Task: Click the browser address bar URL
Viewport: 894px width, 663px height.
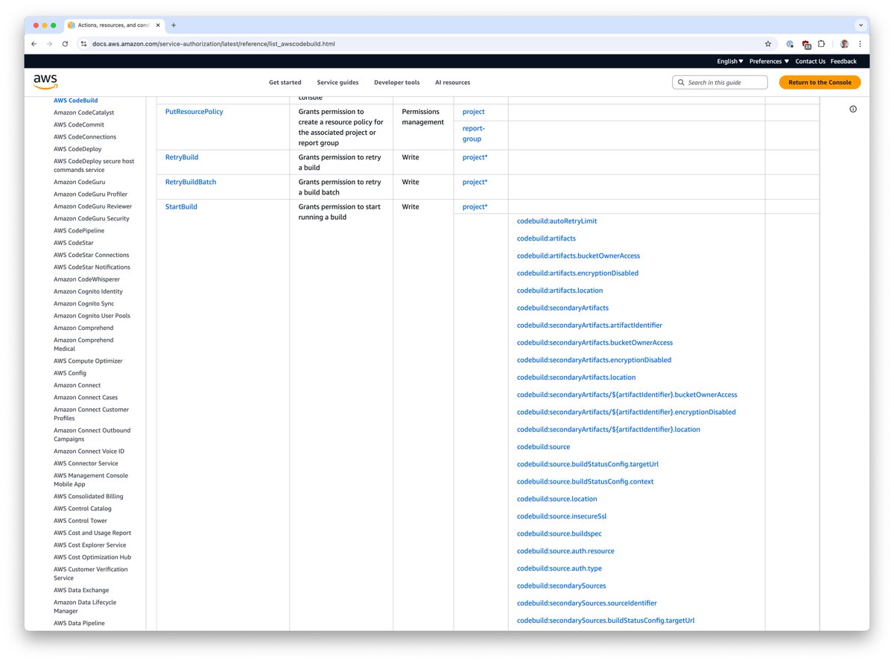Action: (214, 44)
